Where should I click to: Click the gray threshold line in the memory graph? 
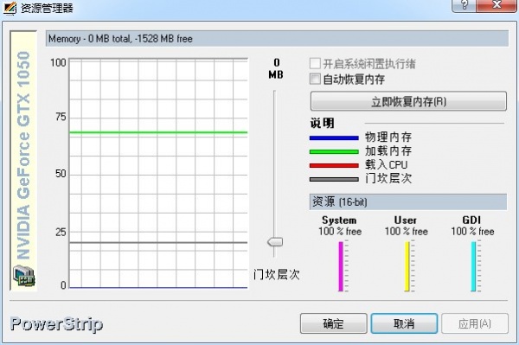(158, 242)
